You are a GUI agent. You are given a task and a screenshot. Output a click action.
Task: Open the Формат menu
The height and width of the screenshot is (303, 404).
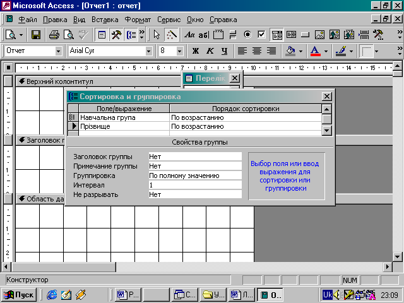click(x=138, y=20)
